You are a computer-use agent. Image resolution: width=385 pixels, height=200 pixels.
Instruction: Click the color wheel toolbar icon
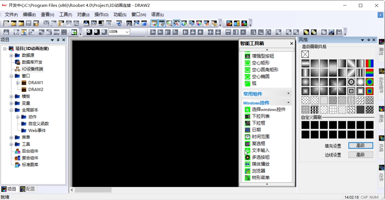coord(199,23)
